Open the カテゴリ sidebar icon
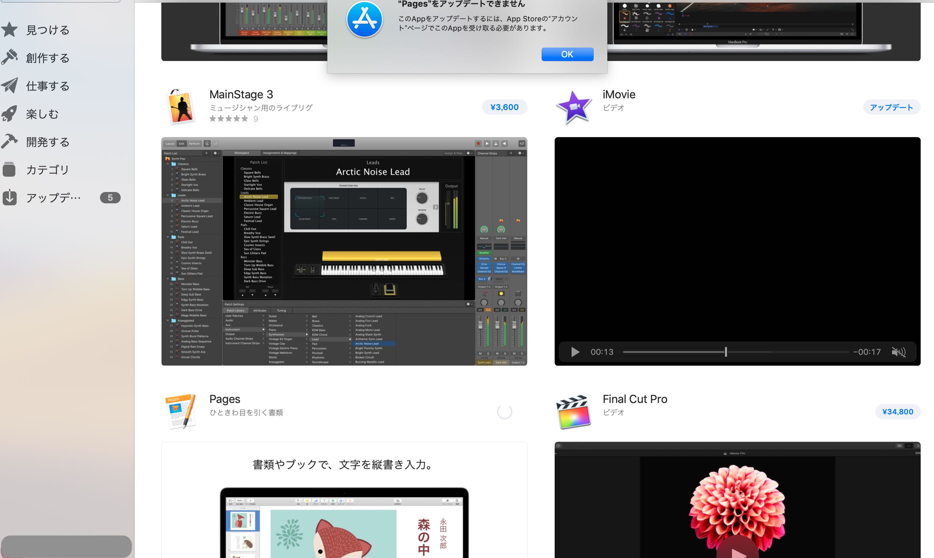 [9, 170]
